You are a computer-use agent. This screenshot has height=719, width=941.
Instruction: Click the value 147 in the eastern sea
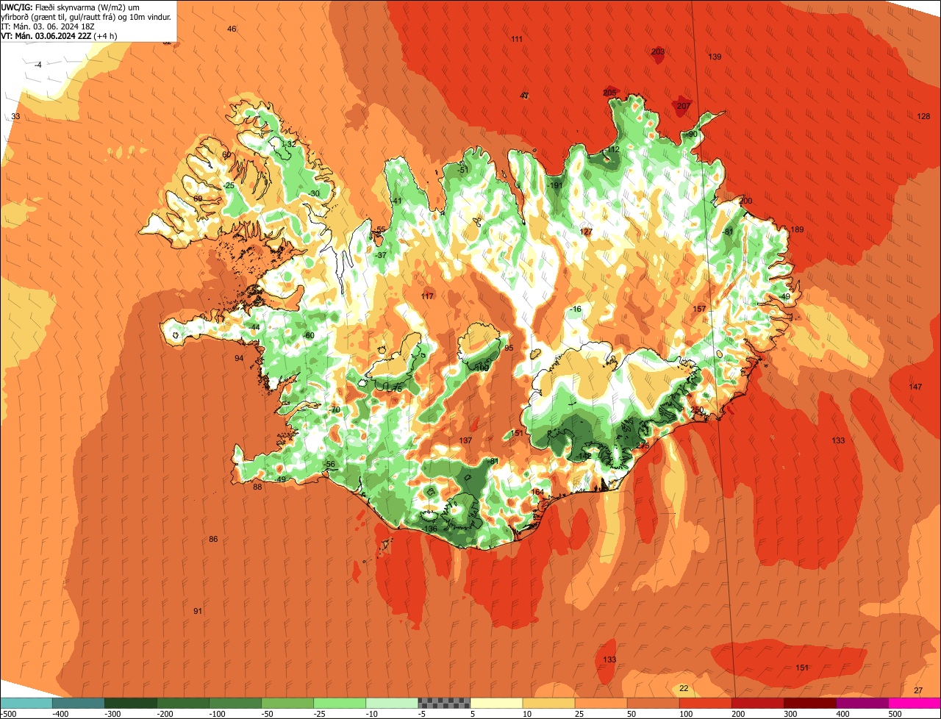click(x=915, y=387)
